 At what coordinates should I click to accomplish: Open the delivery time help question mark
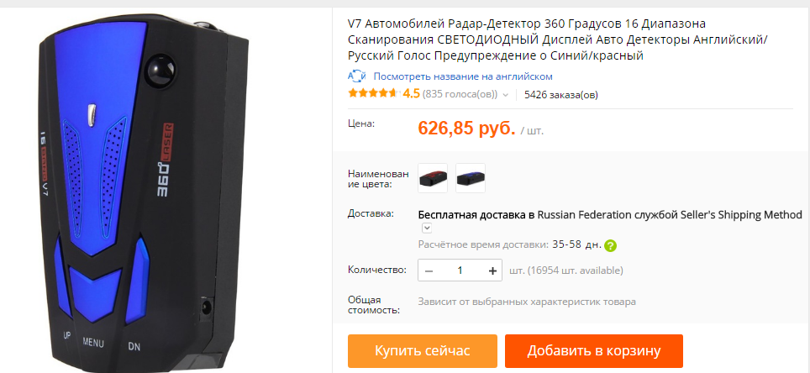pyautogui.click(x=610, y=245)
